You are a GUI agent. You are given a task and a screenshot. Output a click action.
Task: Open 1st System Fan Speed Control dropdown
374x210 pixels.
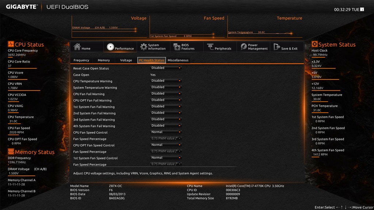(166, 158)
